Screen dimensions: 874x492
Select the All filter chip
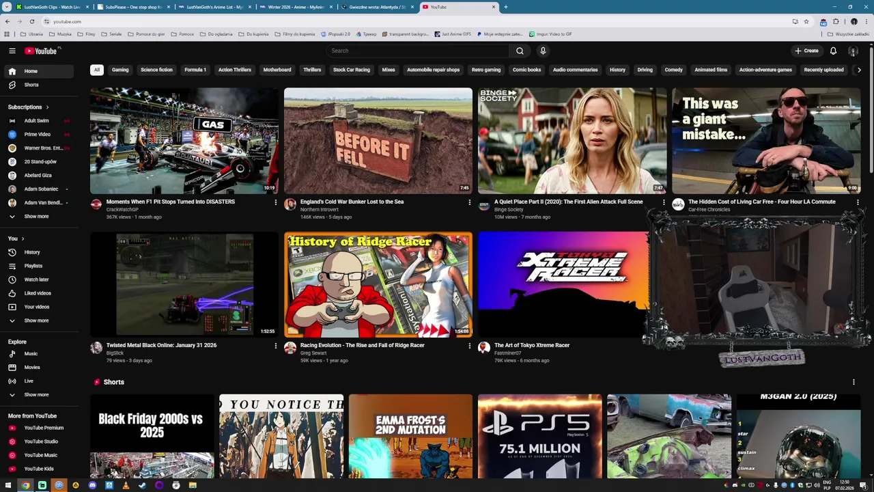point(97,70)
